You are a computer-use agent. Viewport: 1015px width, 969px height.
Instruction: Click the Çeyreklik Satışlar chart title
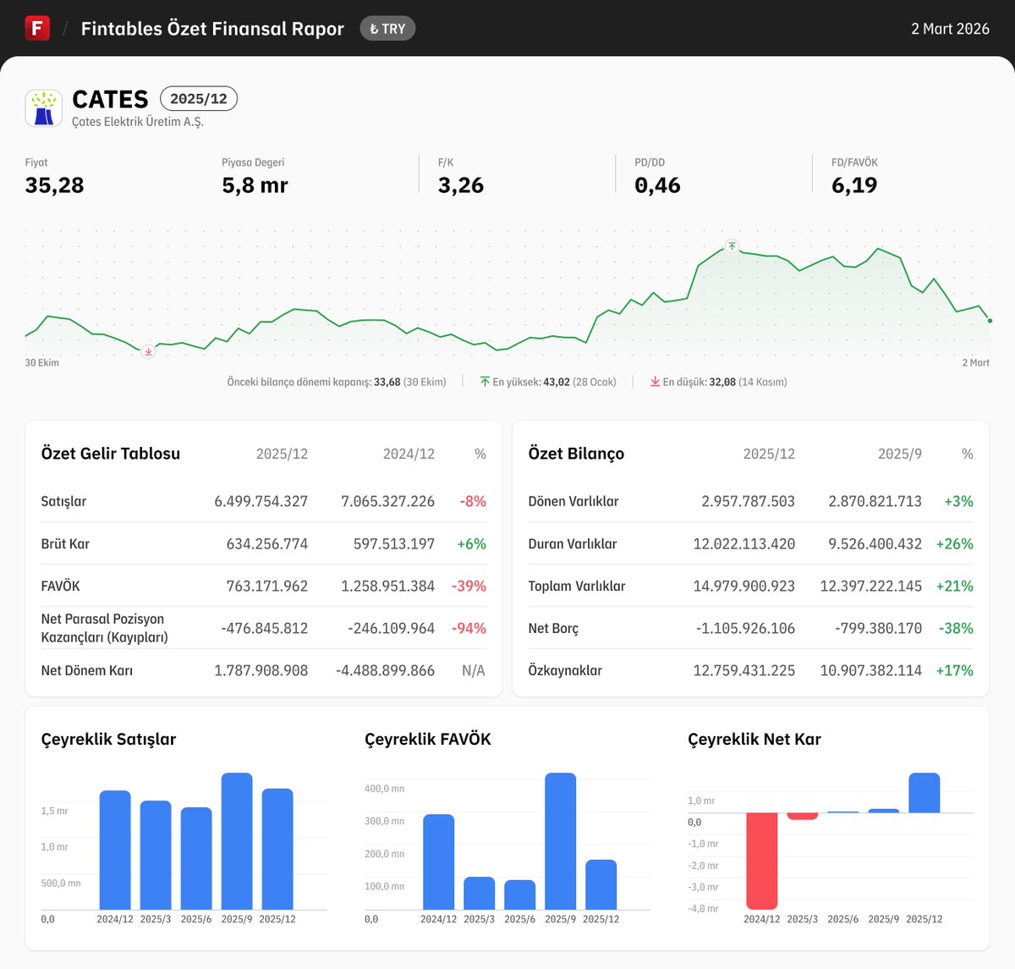(109, 739)
